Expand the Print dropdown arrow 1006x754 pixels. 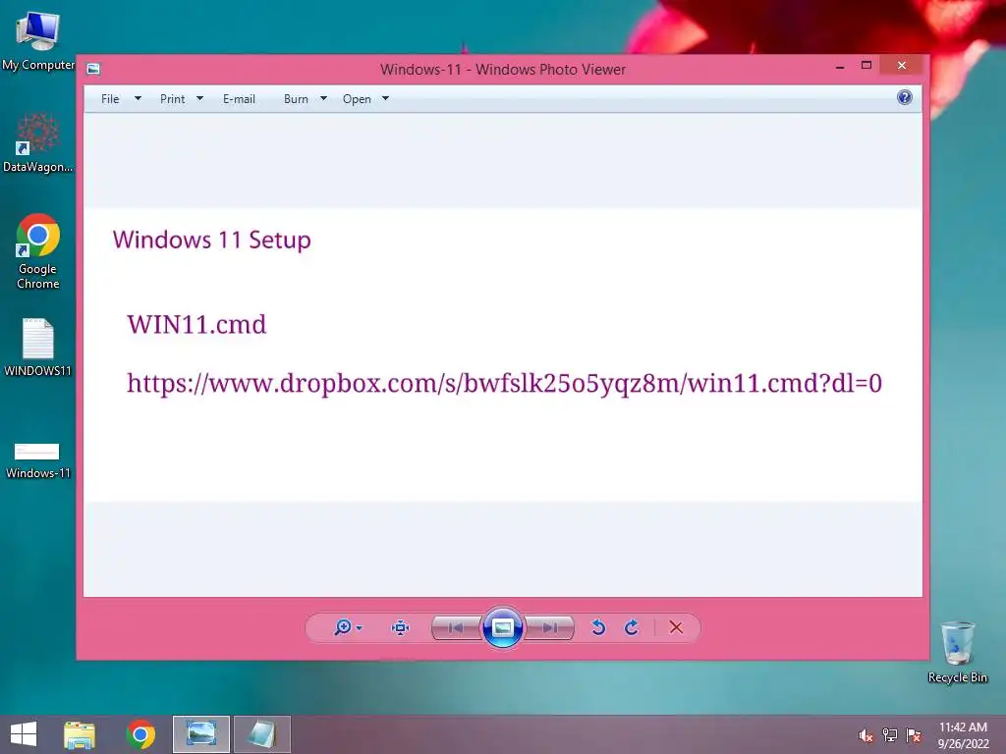tap(199, 99)
